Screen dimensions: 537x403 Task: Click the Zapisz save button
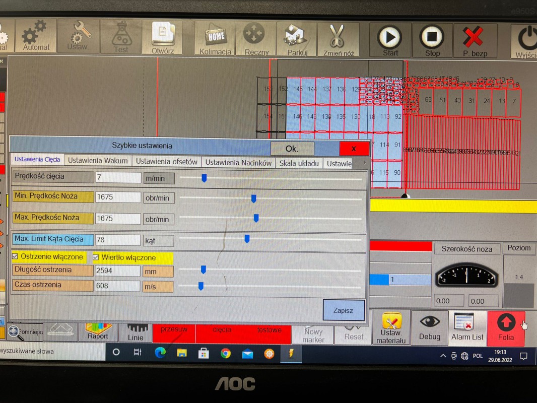(343, 310)
